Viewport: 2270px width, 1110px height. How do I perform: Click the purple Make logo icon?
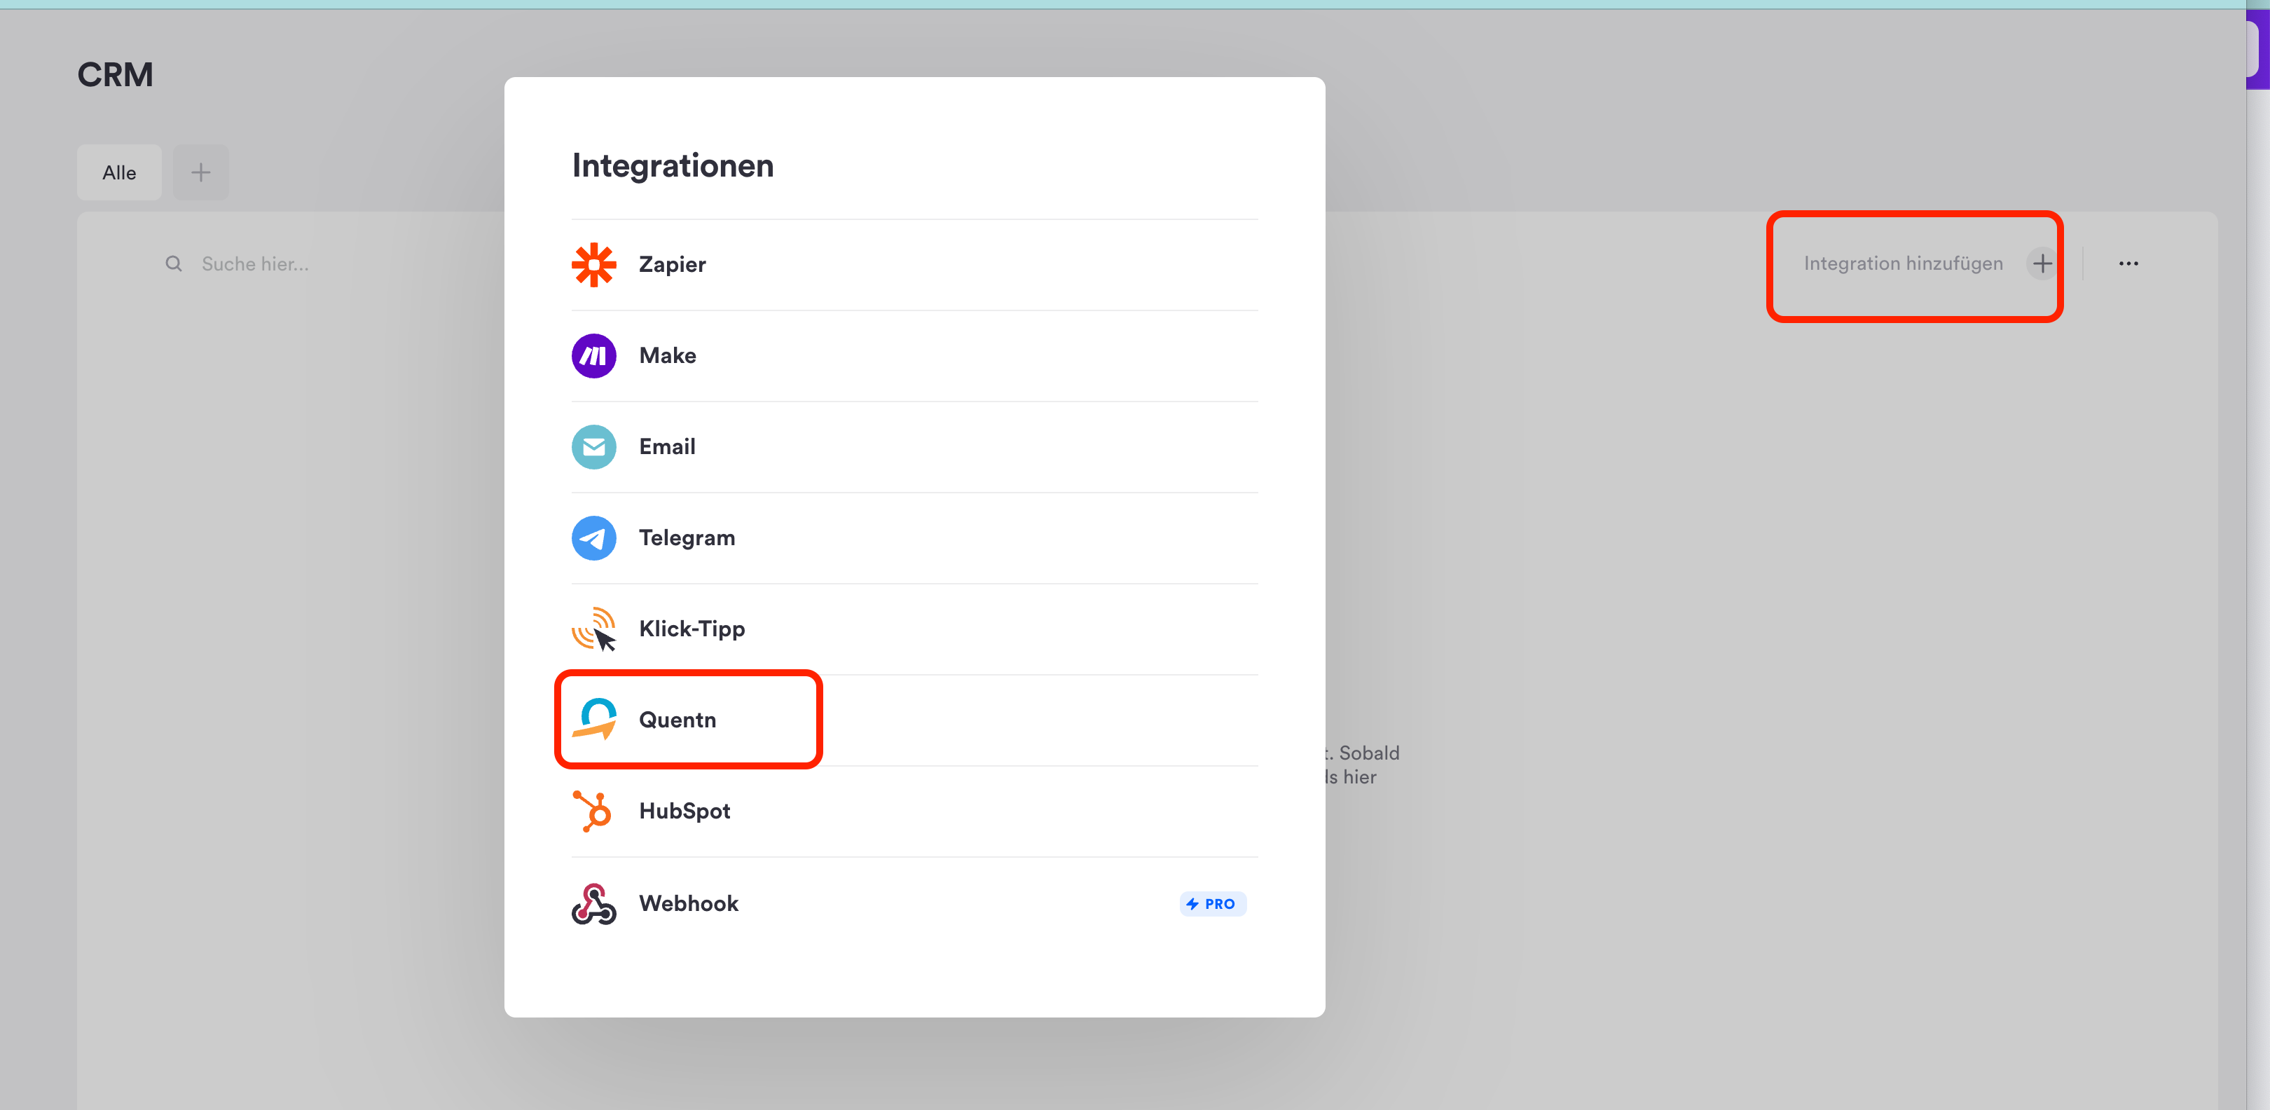[593, 355]
